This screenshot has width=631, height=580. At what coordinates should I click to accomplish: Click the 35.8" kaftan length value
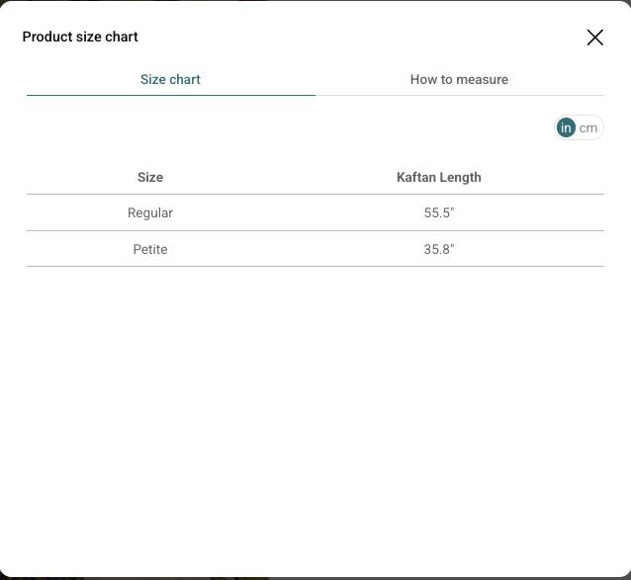438,249
